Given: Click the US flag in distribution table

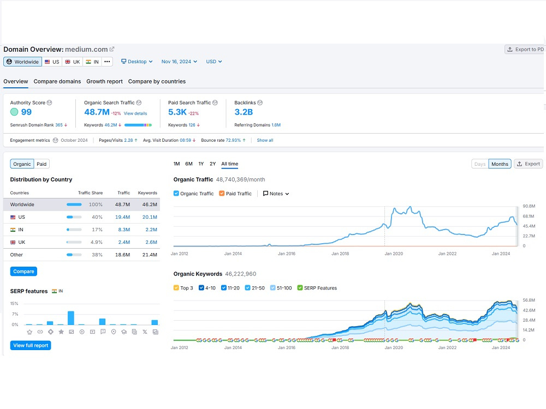Looking at the screenshot, I should (13, 217).
